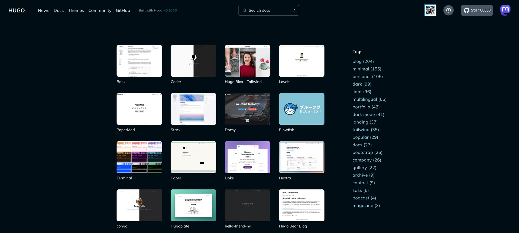Screen dimensions: 519x233
Task: Click the Hugoplate theme title
Action: point(180,226)
